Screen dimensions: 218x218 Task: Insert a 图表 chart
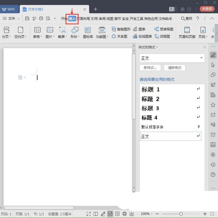point(139,29)
